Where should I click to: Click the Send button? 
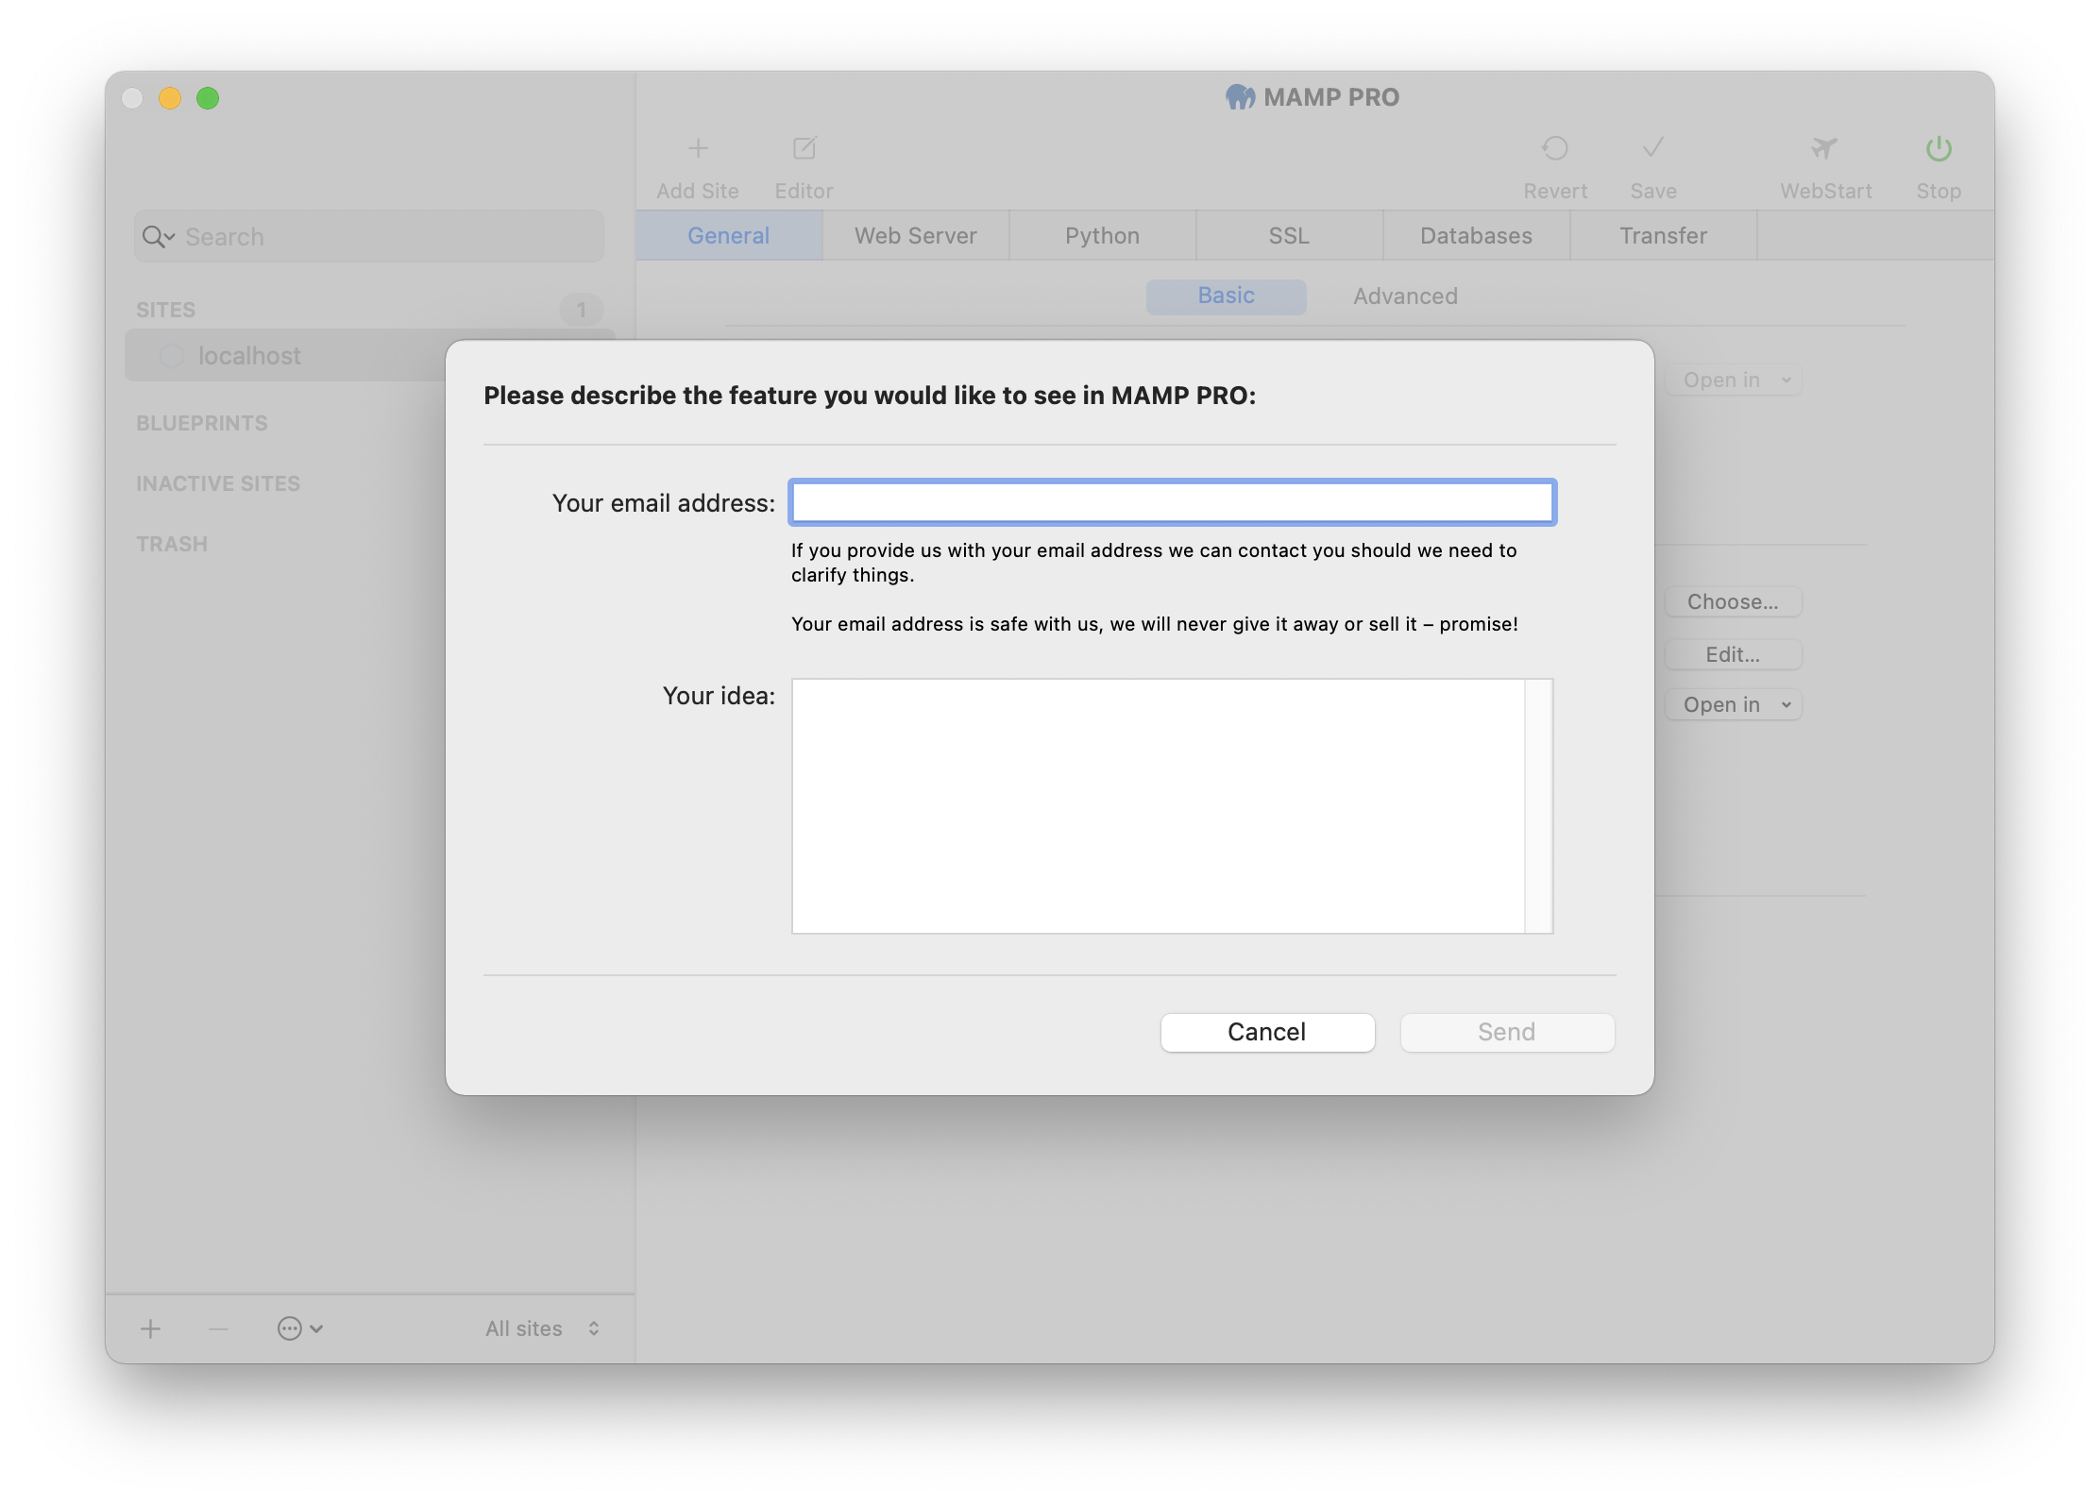click(x=1508, y=1032)
